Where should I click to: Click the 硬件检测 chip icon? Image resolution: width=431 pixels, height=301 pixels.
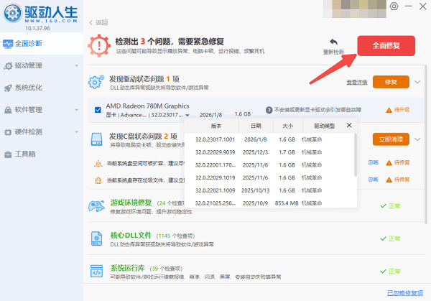click(8, 132)
